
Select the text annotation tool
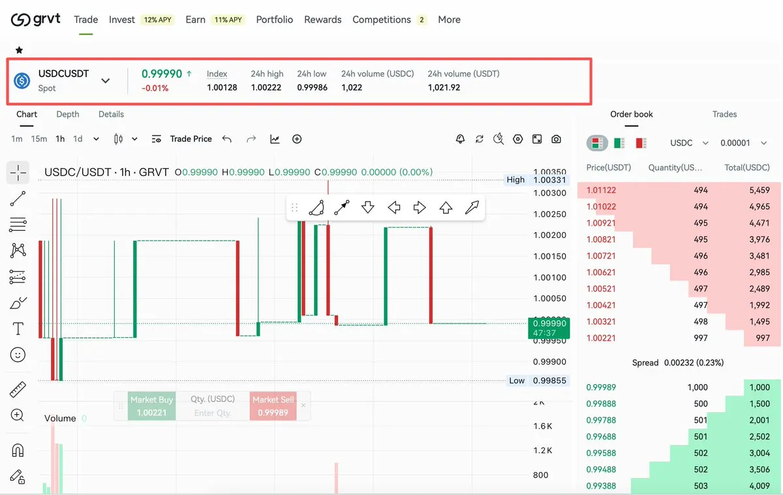18,329
